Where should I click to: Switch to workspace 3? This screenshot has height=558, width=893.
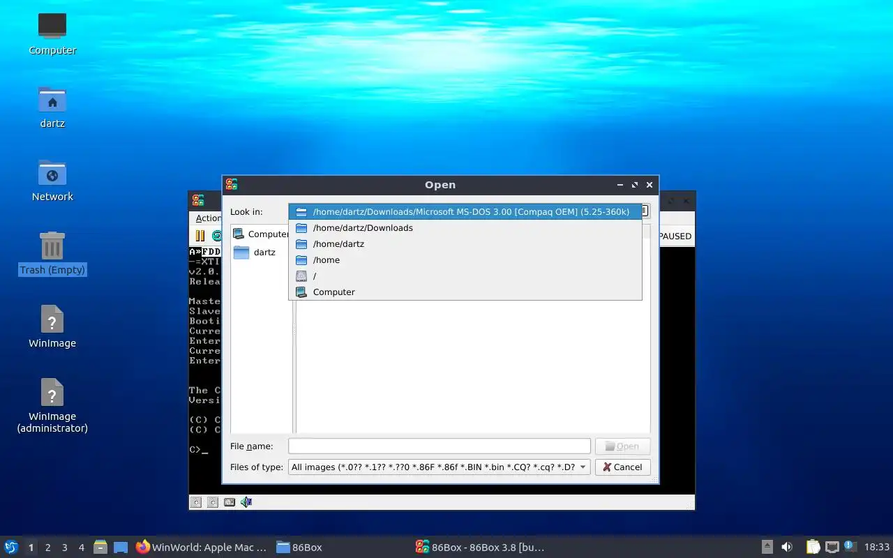(x=64, y=548)
